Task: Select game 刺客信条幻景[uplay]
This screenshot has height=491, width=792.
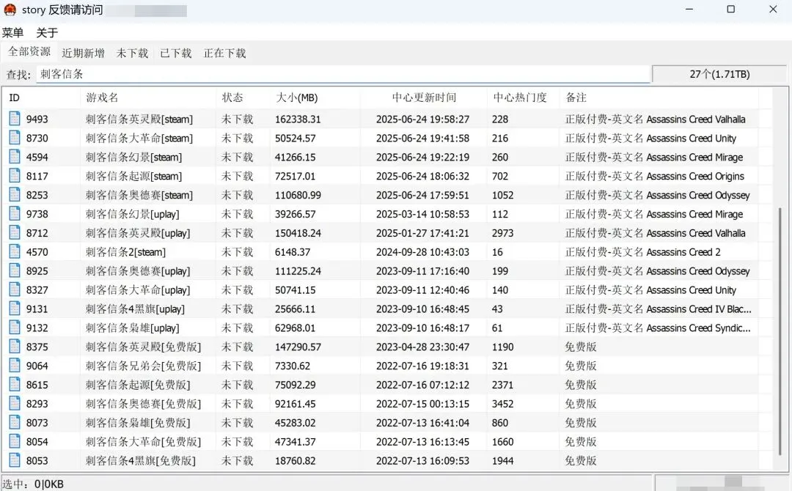Action: pos(132,214)
